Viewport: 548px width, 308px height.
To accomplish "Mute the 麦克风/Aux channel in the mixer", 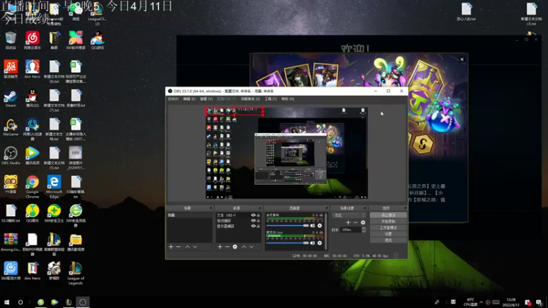I will point(312,243).
